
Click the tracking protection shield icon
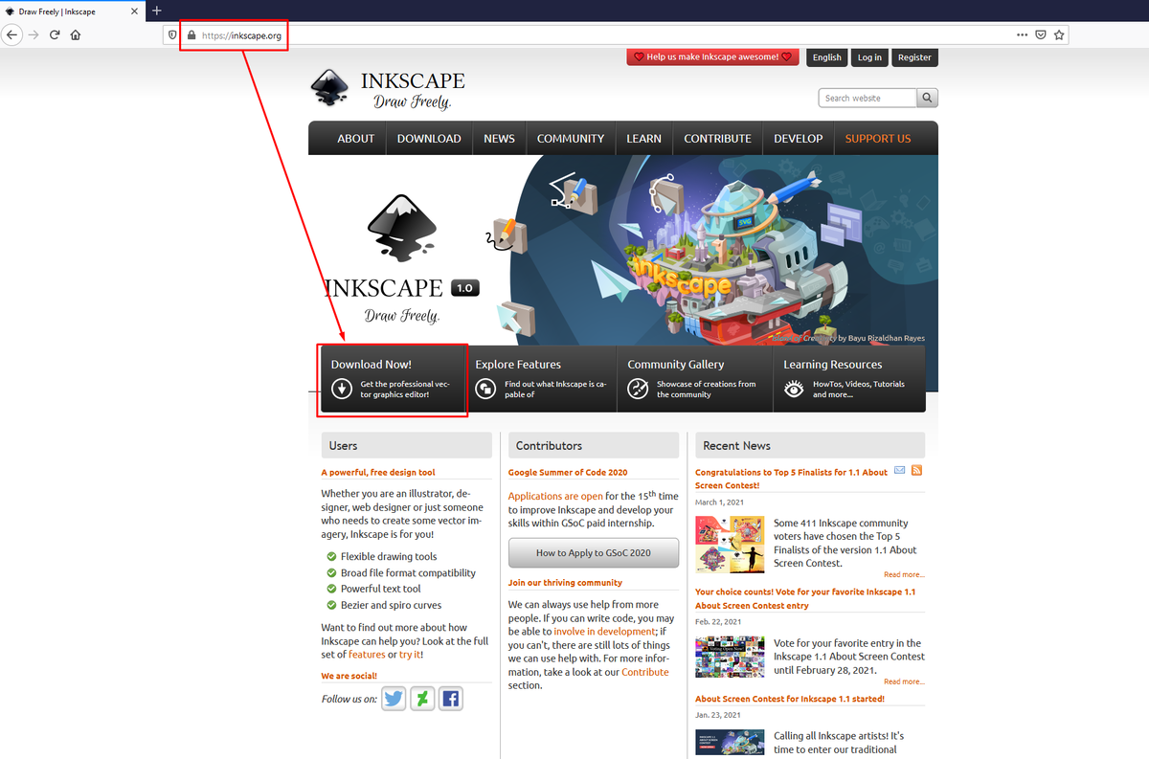coord(173,34)
